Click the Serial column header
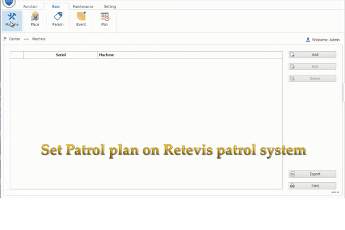This screenshot has height=230, width=345. pyautogui.click(x=60, y=55)
